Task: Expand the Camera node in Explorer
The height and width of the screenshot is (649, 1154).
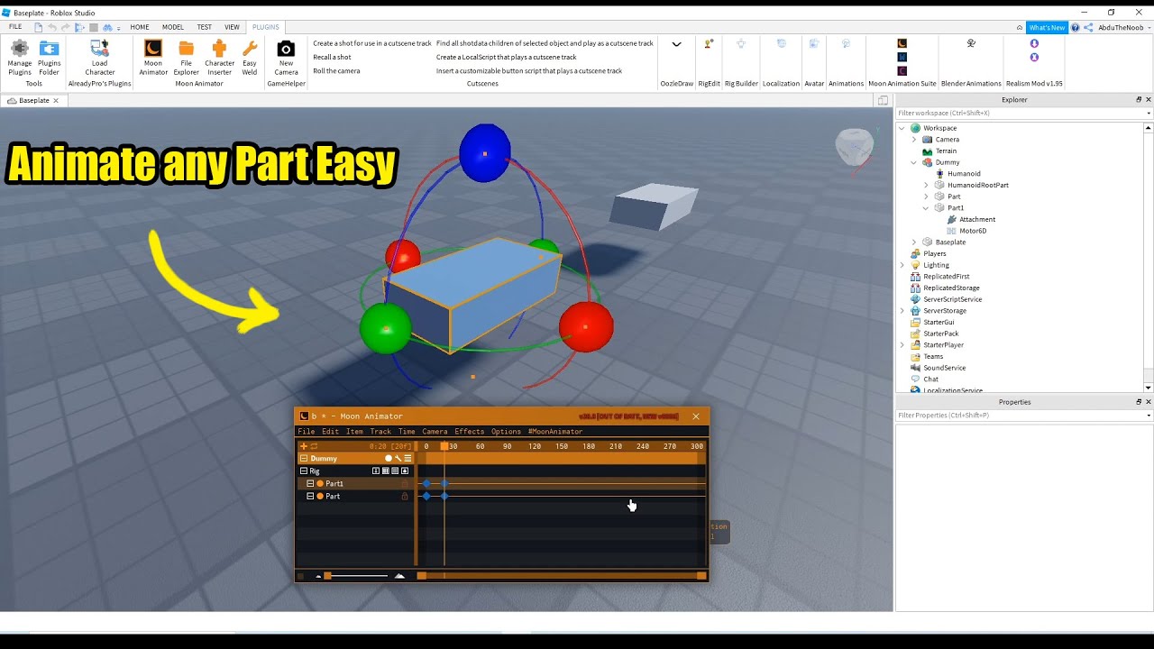Action: coord(914,140)
